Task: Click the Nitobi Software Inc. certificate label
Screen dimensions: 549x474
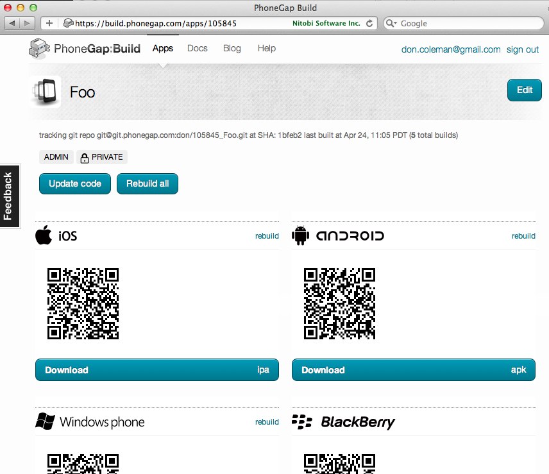Action: [x=326, y=23]
